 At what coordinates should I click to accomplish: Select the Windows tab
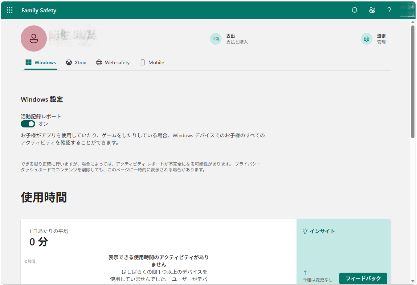click(x=41, y=62)
